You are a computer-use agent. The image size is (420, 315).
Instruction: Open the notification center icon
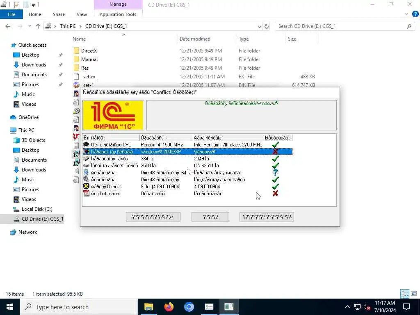[406, 307]
